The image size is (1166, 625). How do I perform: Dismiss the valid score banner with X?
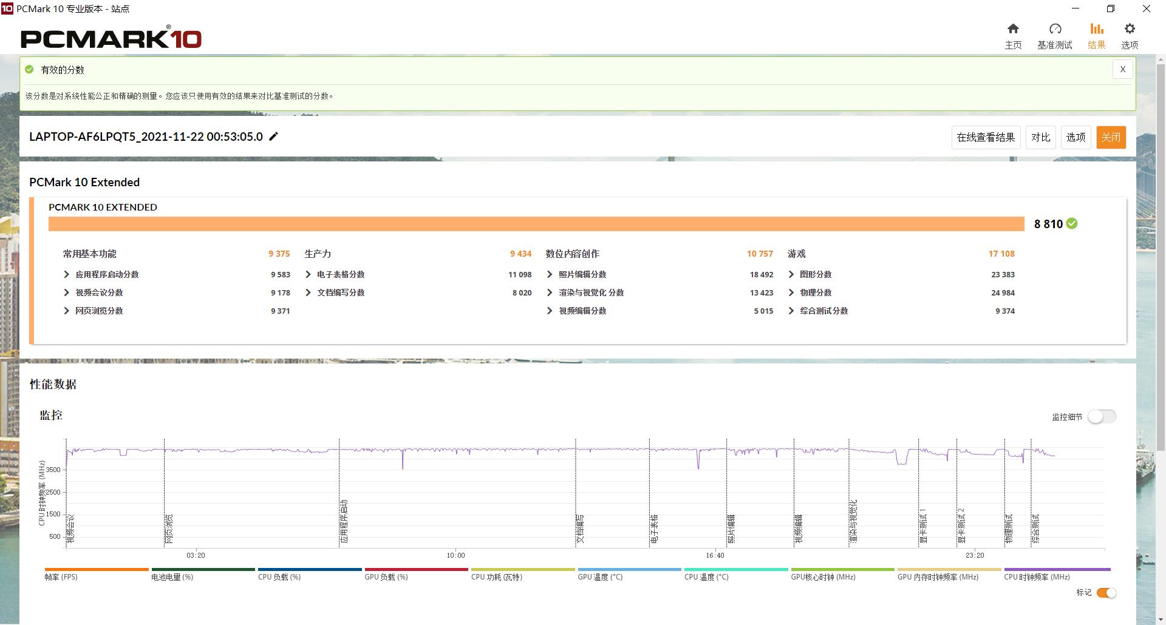pos(1122,69)
